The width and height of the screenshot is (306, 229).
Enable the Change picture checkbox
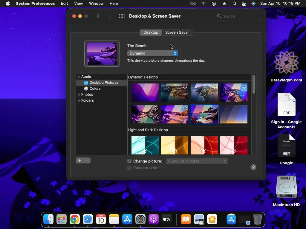(129, 161)
